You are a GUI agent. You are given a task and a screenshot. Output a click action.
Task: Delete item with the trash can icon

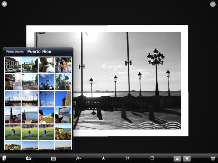[x=213, y=158]
